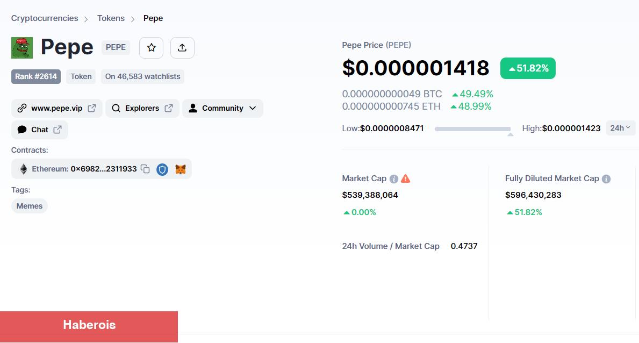Click the Token type badge

(x=81, y=76)
